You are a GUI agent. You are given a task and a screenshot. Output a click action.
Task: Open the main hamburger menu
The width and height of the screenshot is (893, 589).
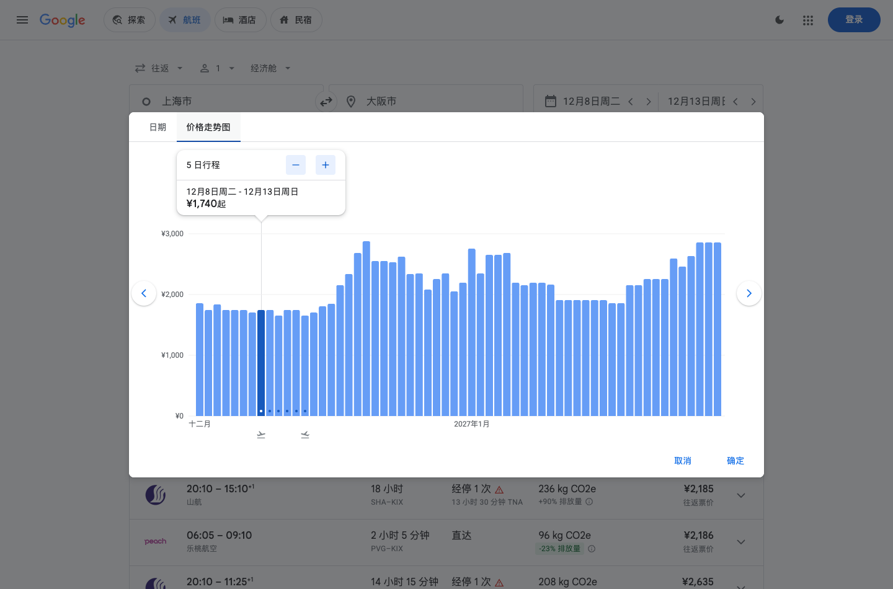22,20
